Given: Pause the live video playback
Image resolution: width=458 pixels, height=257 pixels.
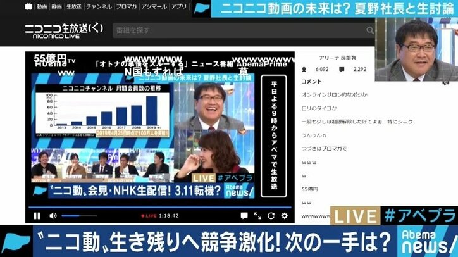Looking at the screenshot, I should tap(37, 216).
